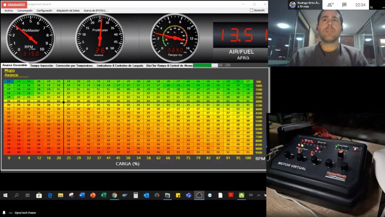Expand the Configuración menu
Viewport: 385px width, 217px height.
click(x=44, y=10)
